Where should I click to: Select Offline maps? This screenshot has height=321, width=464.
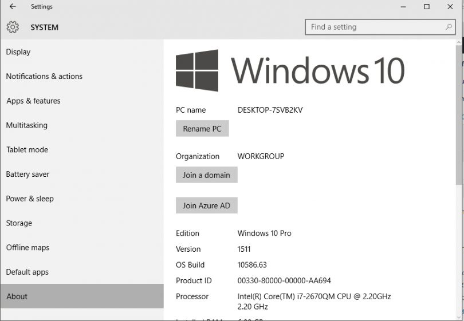click(x=28, y=248)
